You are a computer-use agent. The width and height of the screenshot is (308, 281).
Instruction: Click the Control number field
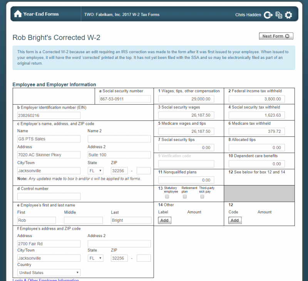[x=49, y=197]
